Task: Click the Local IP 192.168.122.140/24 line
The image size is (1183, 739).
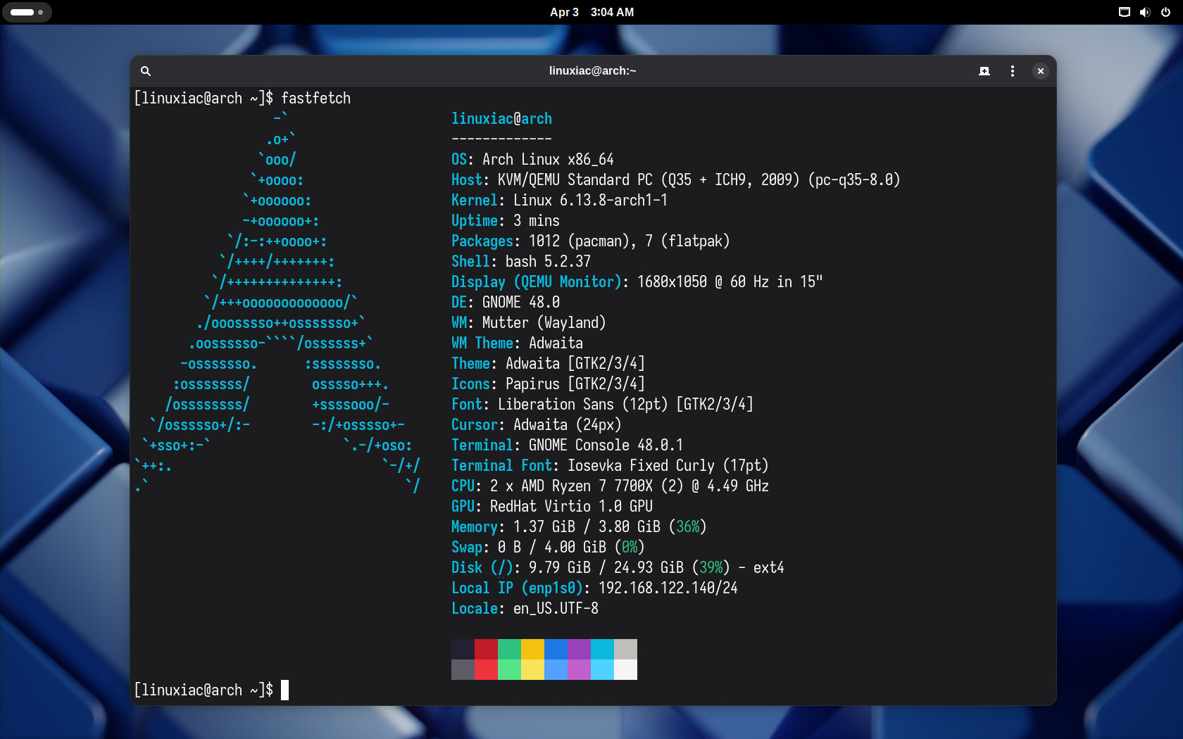Action: click(x=594, y=588)
